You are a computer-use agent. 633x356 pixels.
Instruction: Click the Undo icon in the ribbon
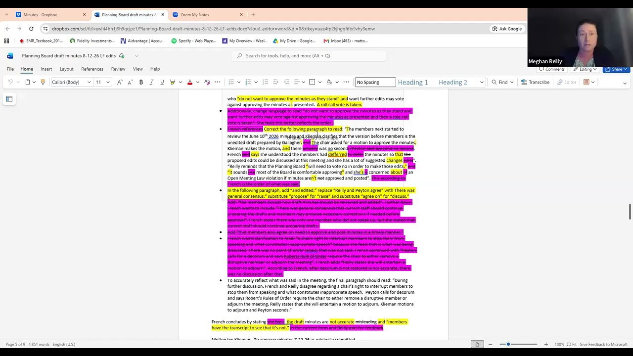coord(10,82)
